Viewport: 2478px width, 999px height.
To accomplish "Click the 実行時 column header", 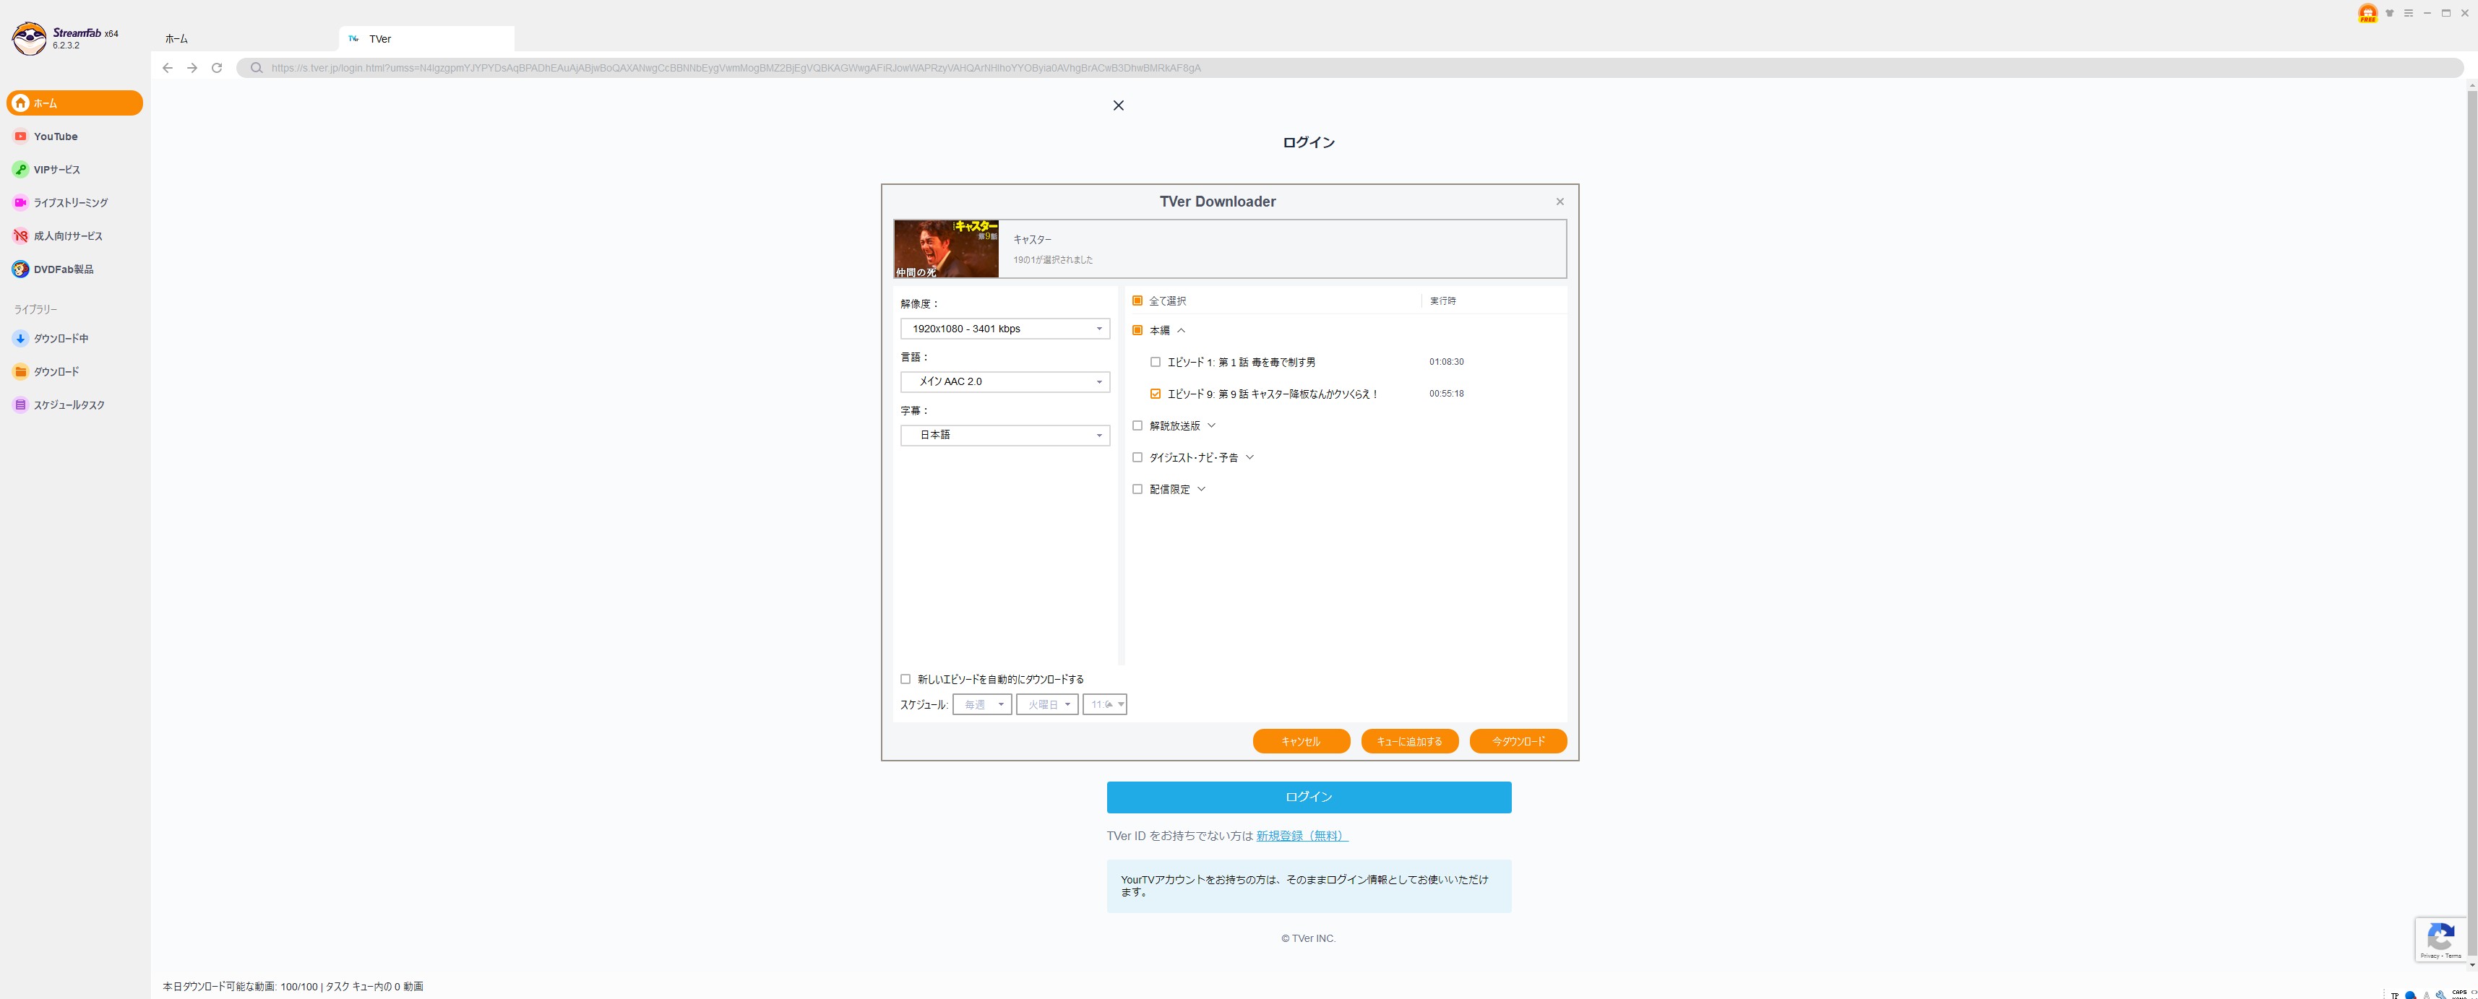I will coord(1442,301).
